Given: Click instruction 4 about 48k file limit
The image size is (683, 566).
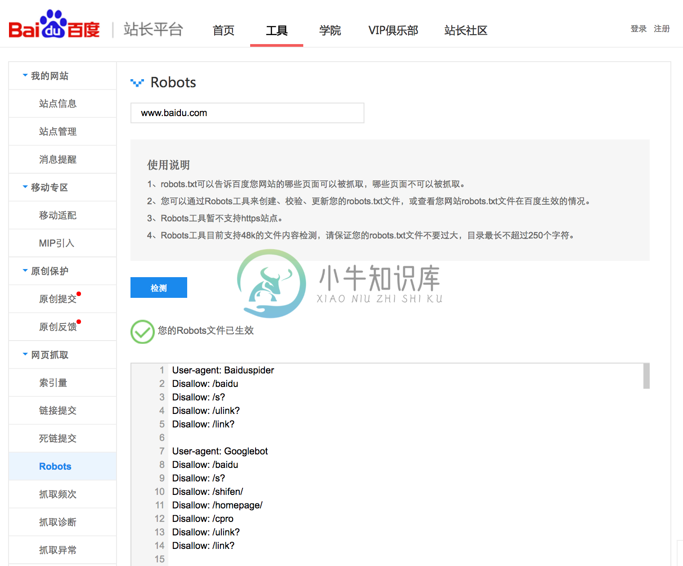Looking at the screenshot, I should tap(361, 235).
